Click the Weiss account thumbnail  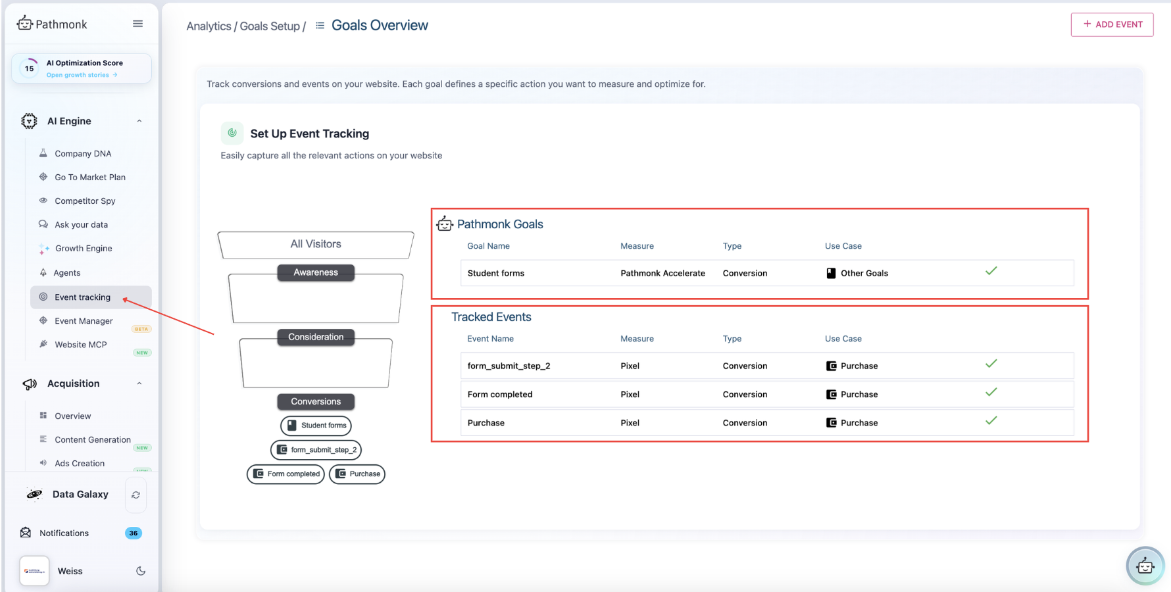click(x=34, y=571)
